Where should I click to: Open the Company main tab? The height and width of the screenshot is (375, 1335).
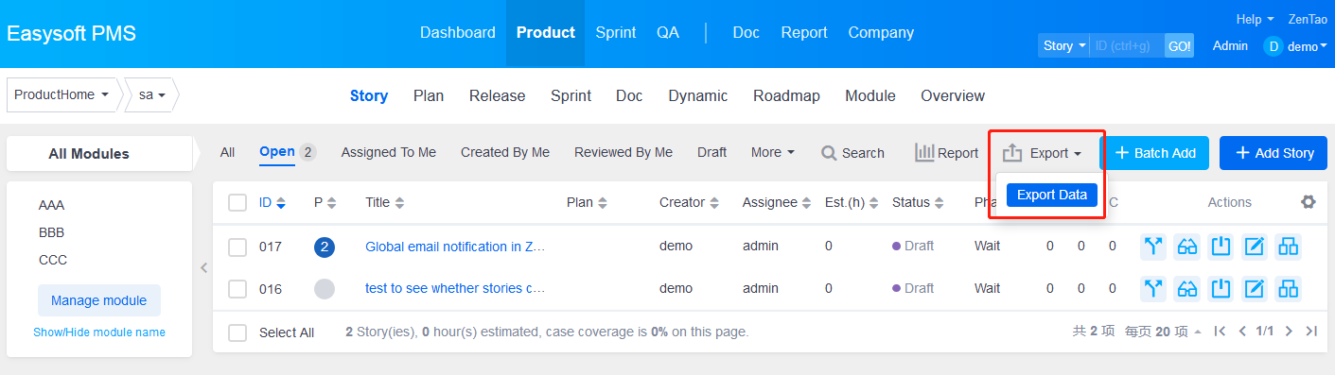[881, 33]
